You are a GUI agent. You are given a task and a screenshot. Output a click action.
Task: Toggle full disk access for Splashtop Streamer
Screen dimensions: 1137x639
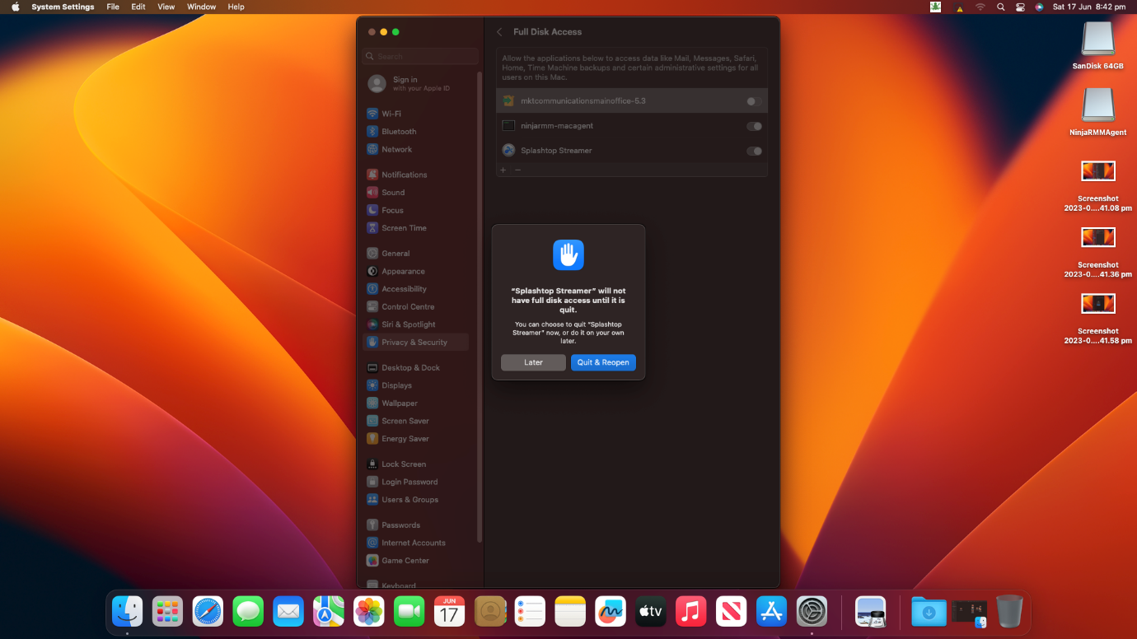[754, 151]
